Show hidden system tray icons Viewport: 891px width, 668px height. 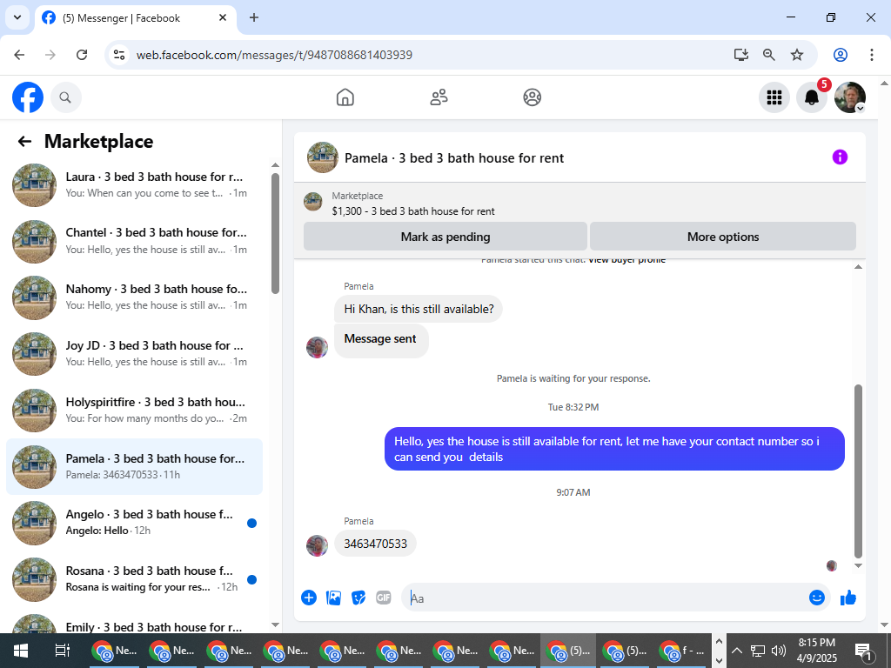(736, 651)
